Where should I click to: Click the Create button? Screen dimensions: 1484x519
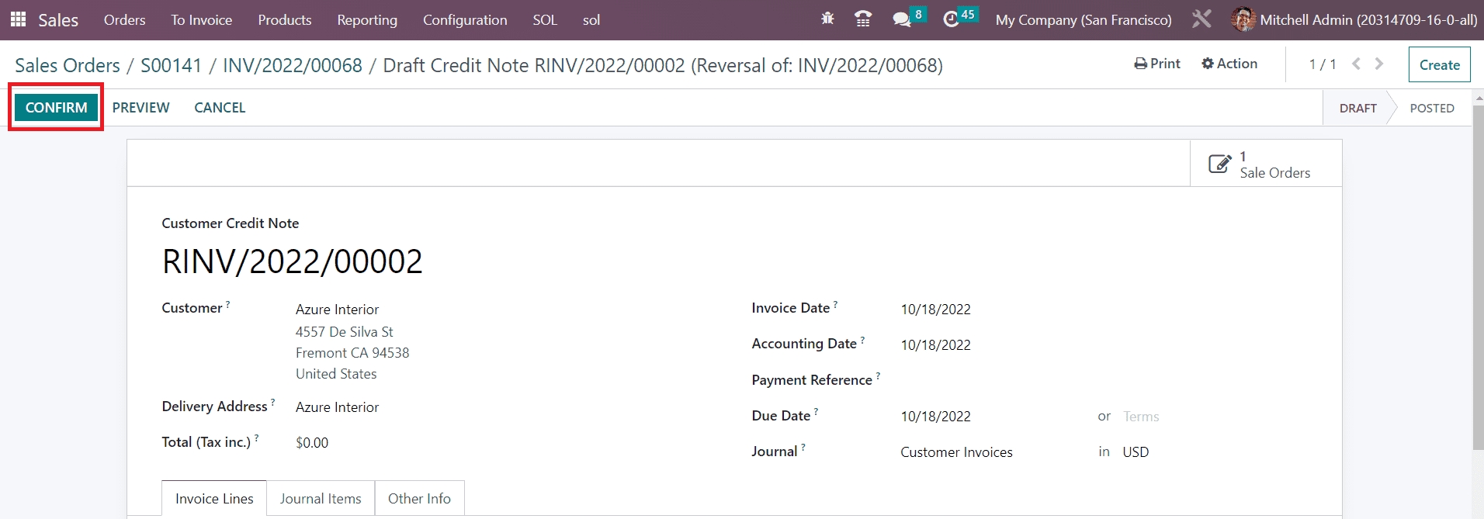click(1439, 65)
